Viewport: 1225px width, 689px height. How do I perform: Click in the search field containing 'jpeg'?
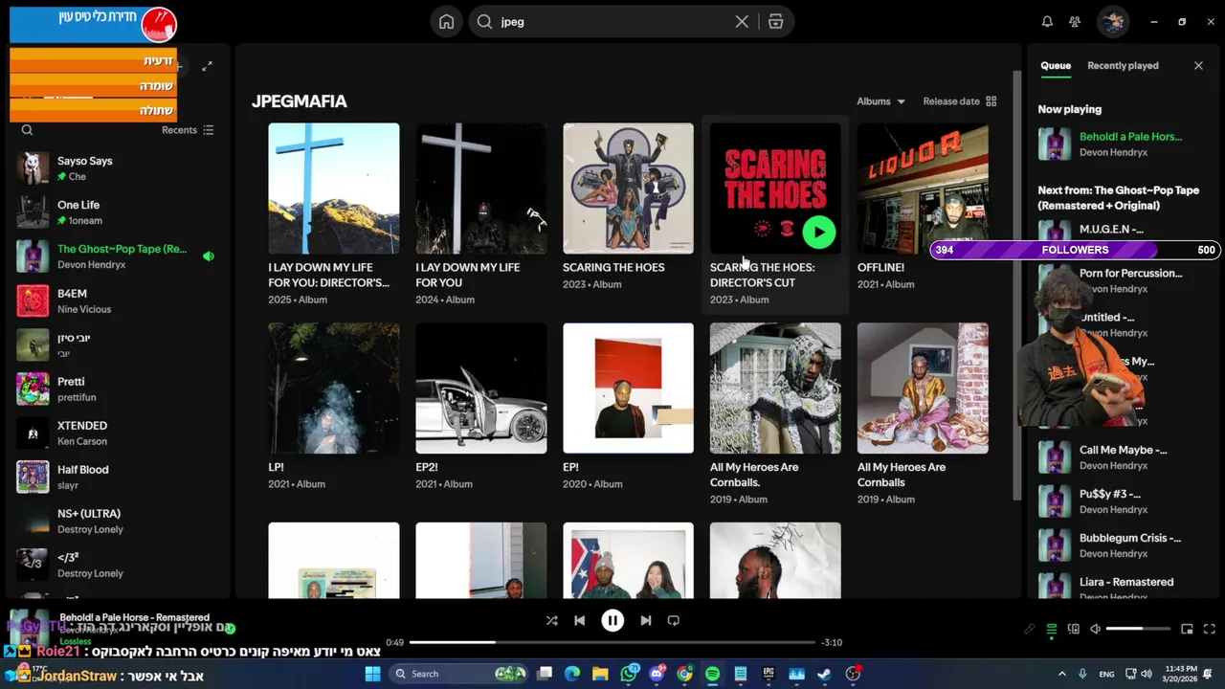(612, 21)
